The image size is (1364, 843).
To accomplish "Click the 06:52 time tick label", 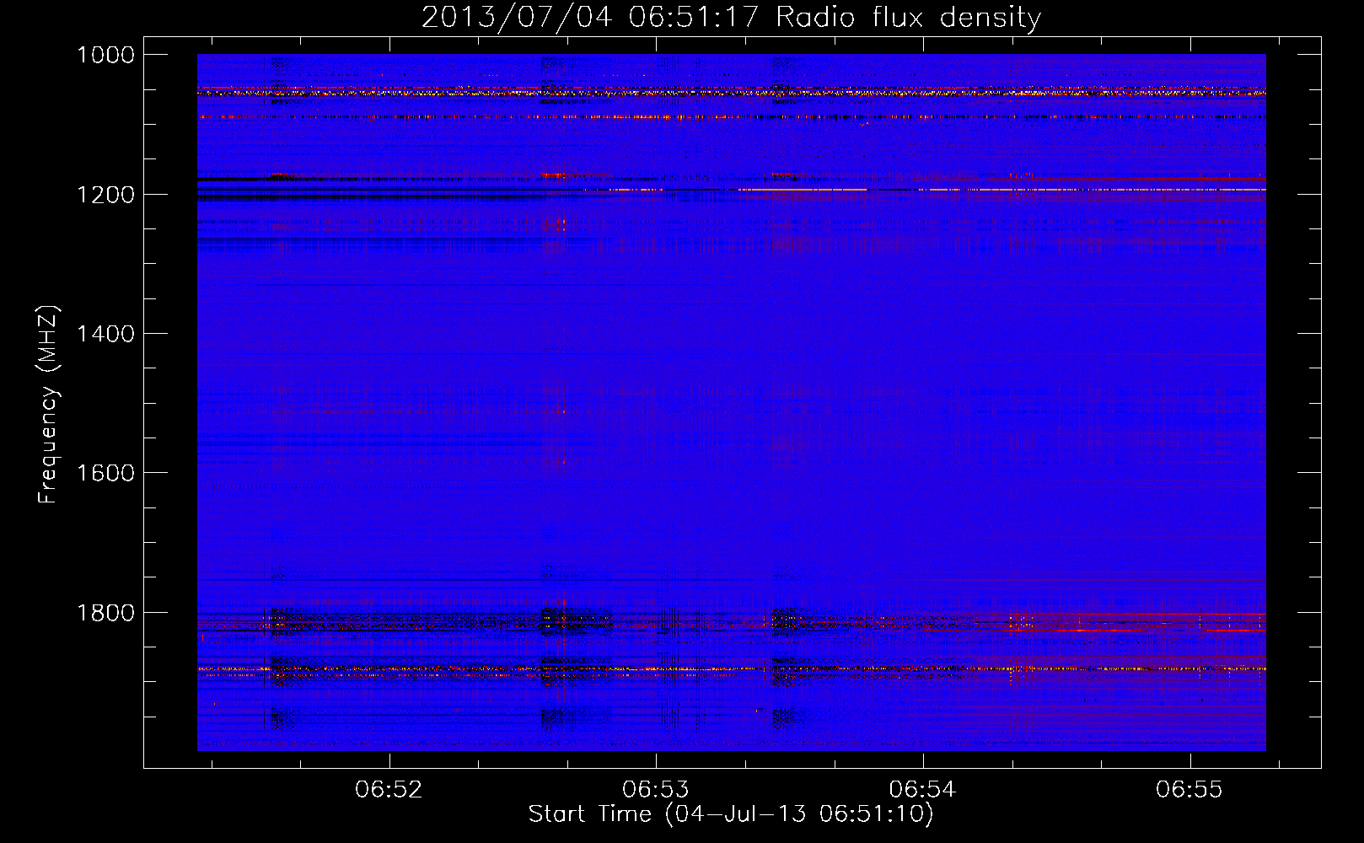I will click(389, 789).
